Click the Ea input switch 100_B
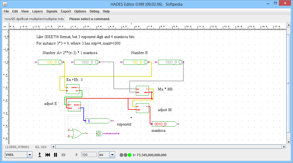 coord(50,62)
